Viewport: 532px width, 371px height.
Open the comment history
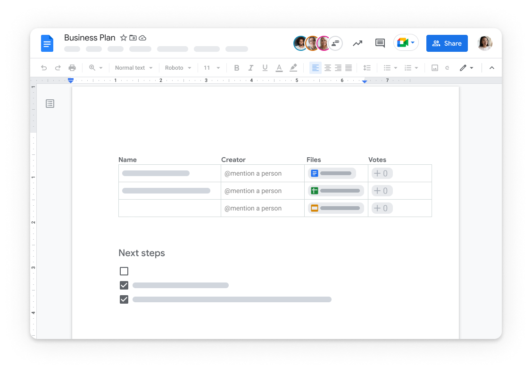380,43
